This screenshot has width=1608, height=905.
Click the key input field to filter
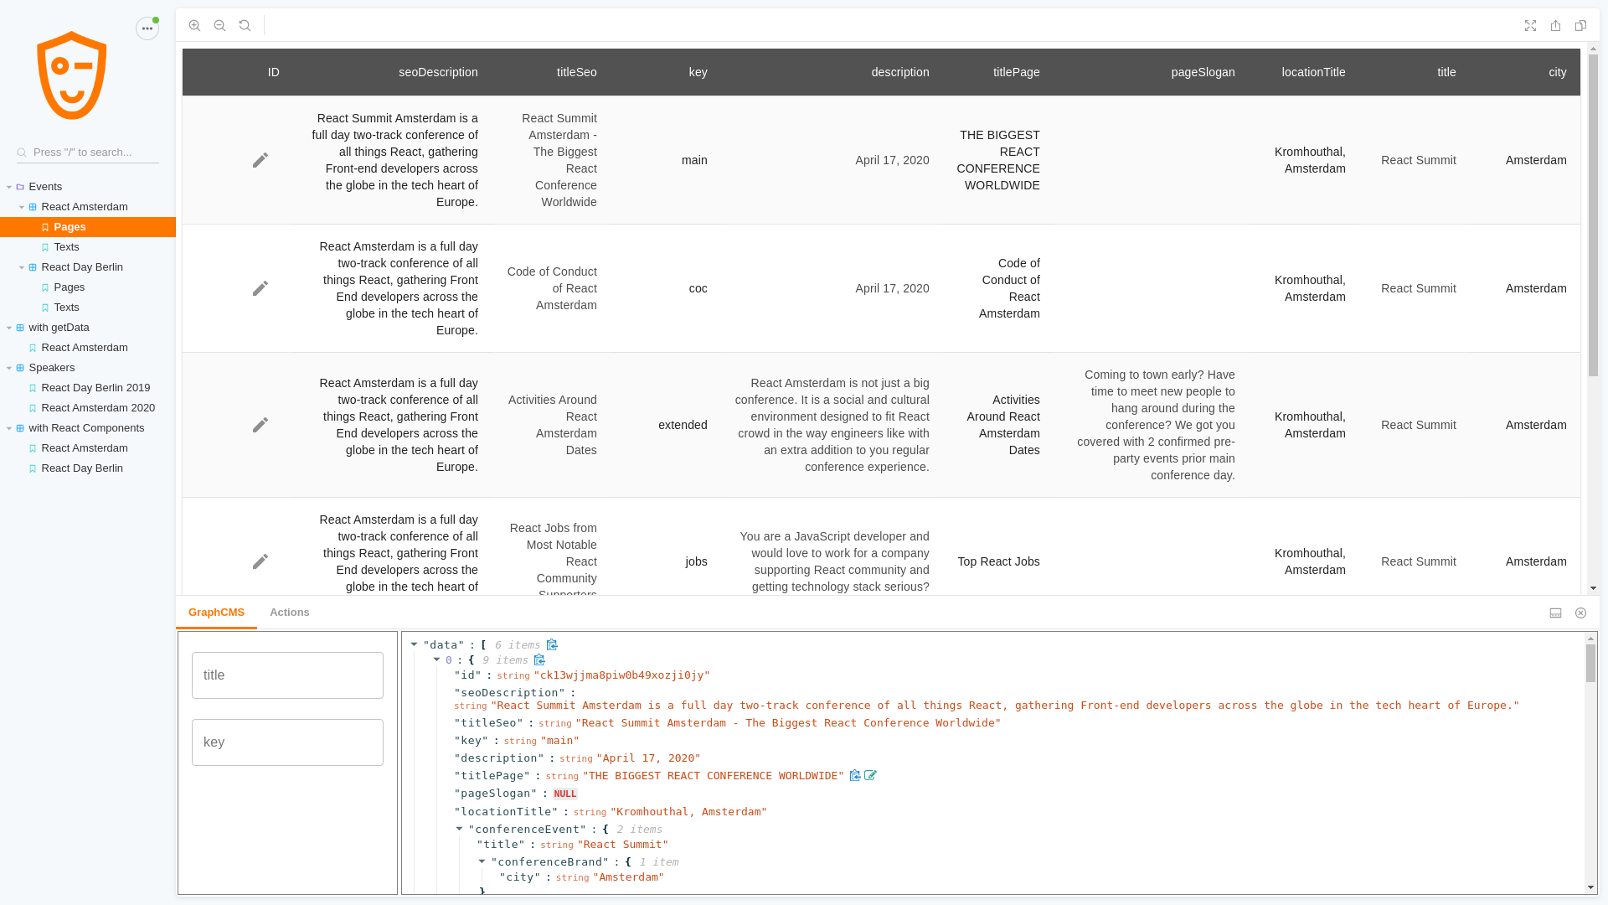(x=287, y=742)
